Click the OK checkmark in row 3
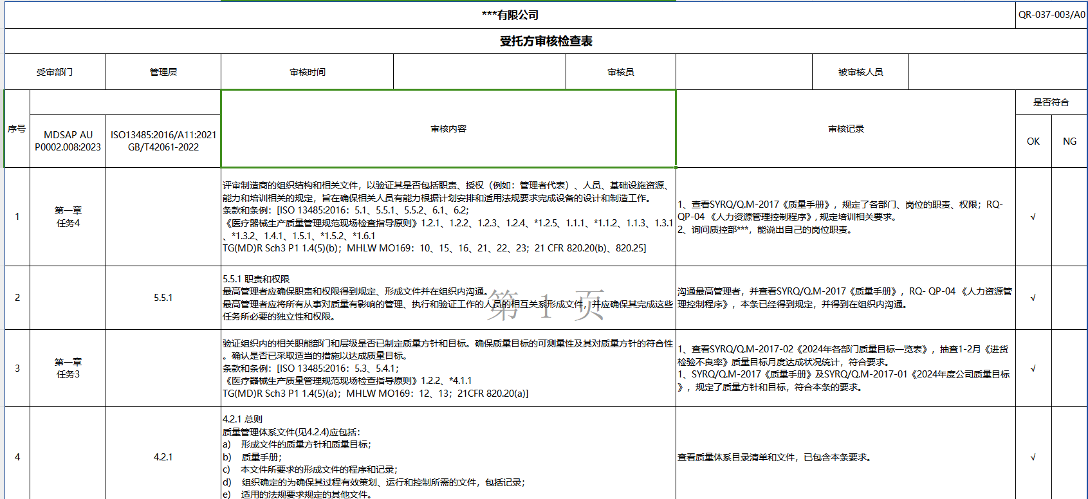This screenshot has height=499, width=1088. point(1033,368)
